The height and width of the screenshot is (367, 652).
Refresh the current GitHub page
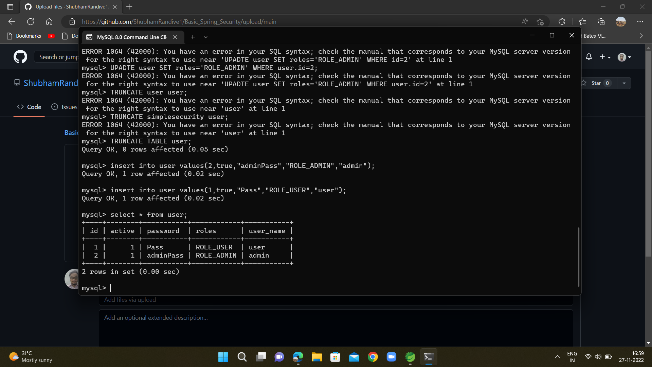[31, 21]
